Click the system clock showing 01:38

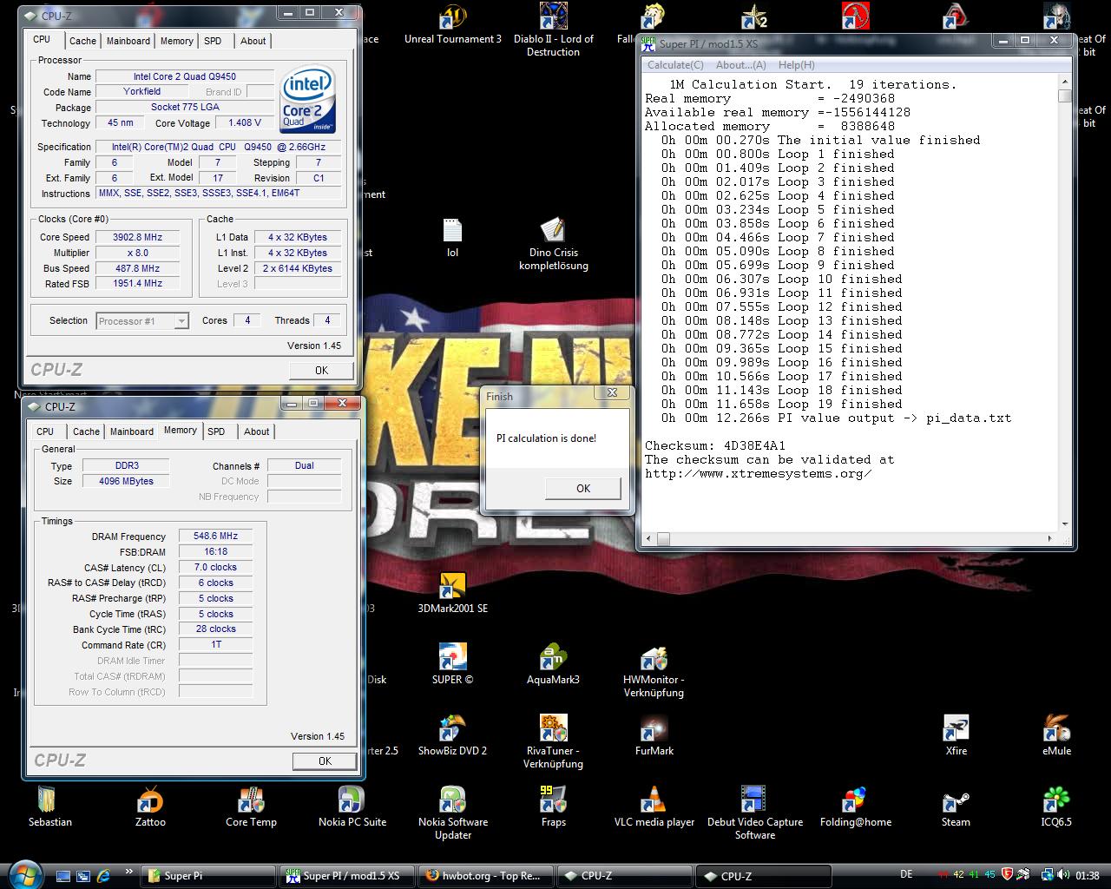1087,876
